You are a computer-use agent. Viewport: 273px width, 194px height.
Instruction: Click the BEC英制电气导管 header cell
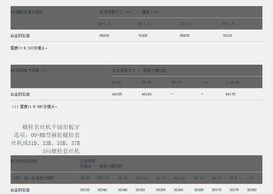(x=29, y=70)
